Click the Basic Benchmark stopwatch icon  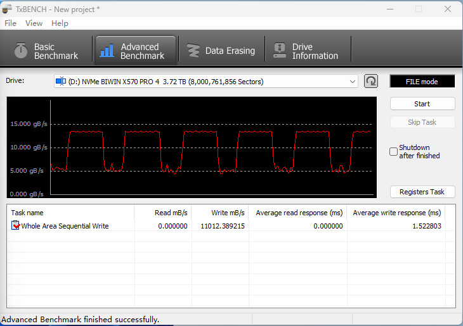click(x=21, y=51)
